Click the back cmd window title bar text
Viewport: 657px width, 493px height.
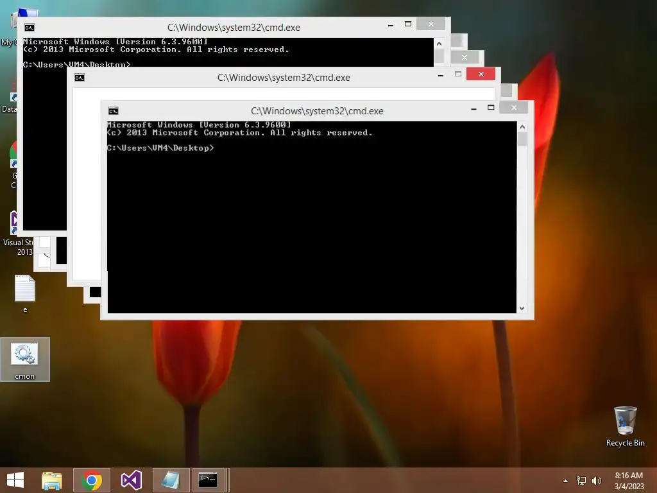[234, 28]
